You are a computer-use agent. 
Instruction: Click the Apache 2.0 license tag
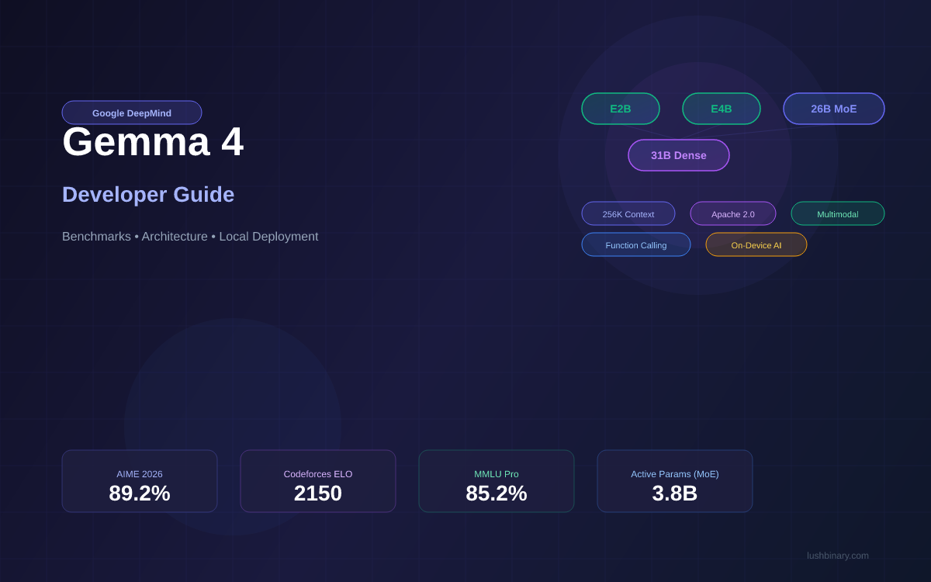point(733,213)
